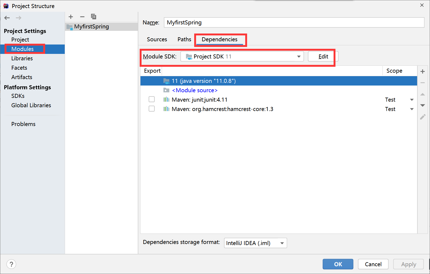The height and width of the screenshot is (274, 430).
Task: Open Dependencies storage format dropdown
Action: [x=255, y=243]
